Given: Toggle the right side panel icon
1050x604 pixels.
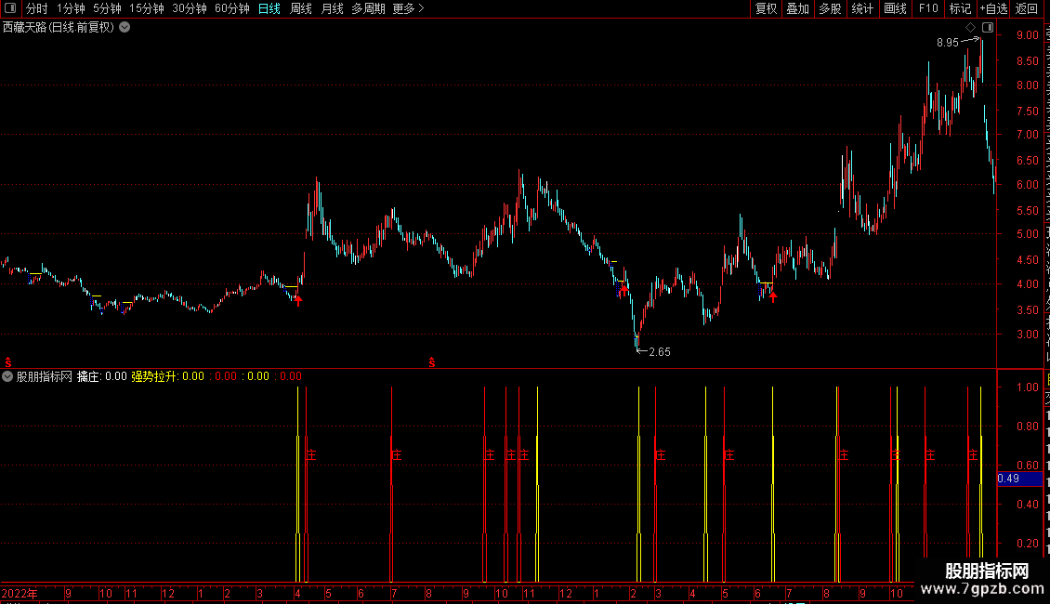Looking at the screenshot, I should [x=988, y=28].
